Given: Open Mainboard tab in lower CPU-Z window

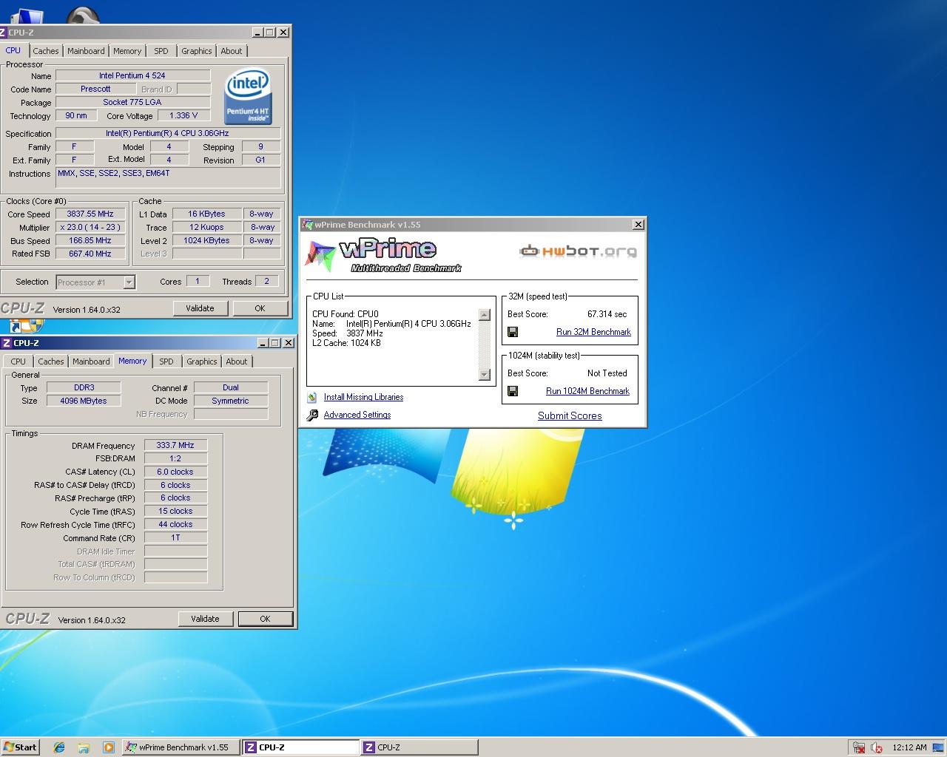Looking at the screenshot, I should [91, 361].
